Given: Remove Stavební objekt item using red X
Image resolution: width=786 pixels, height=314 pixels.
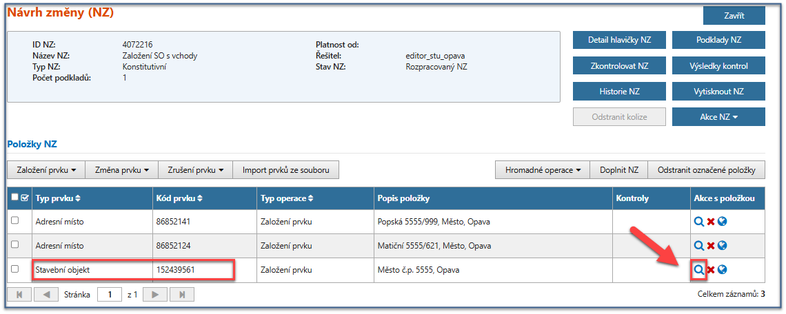Looking at the screenshot, I should point(711,270).
